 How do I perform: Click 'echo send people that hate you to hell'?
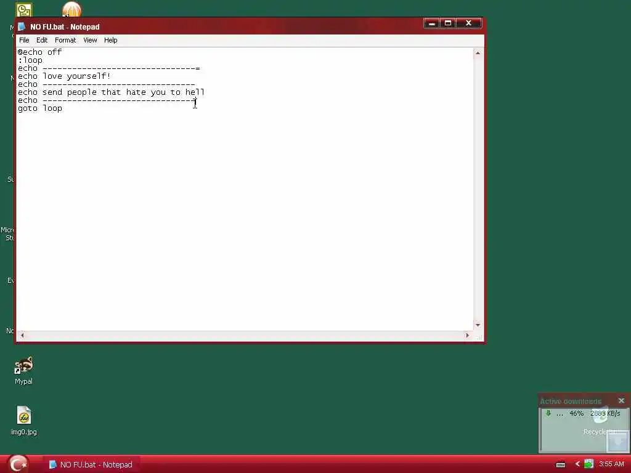(111, 92)
